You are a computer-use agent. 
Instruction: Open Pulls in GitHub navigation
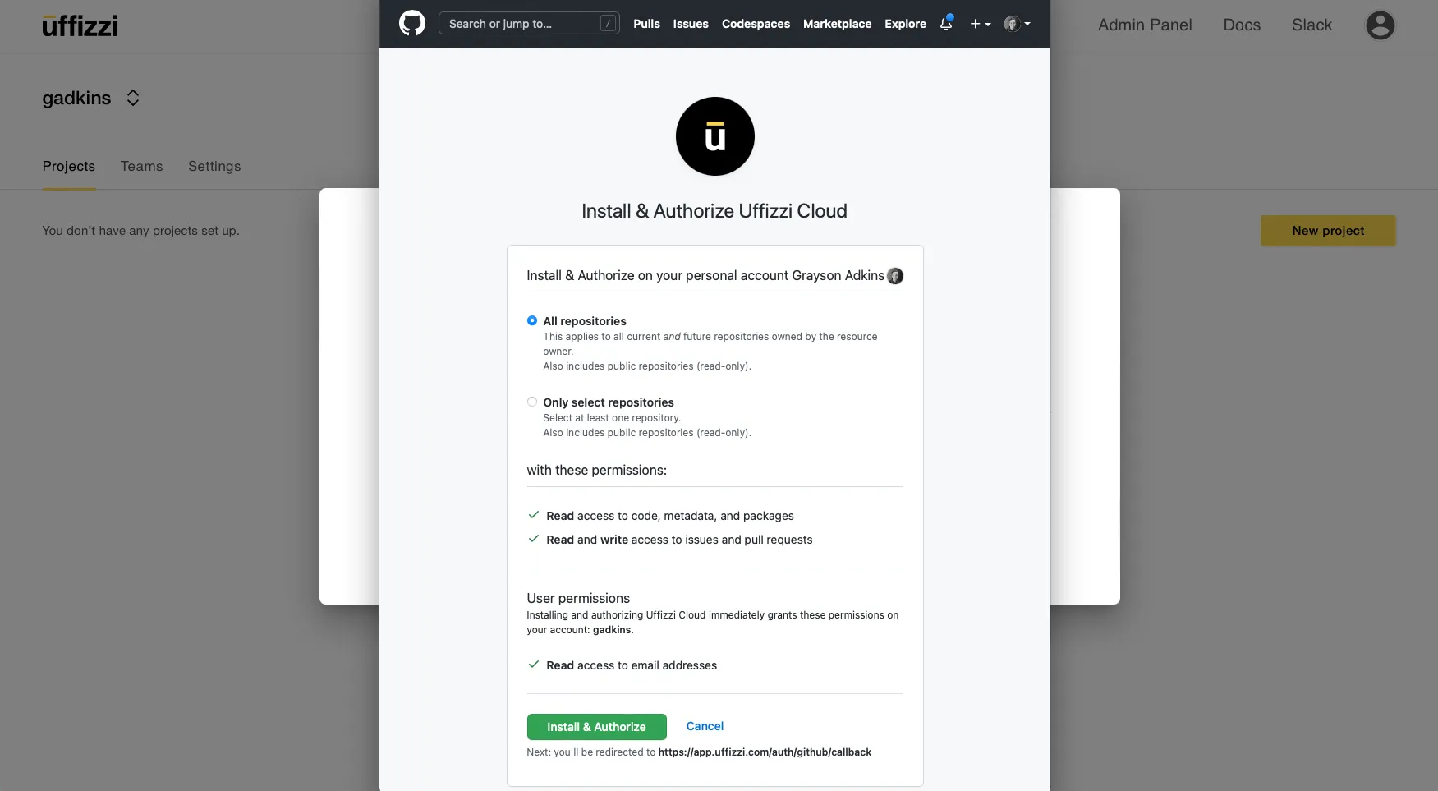[x=646, y=24]
